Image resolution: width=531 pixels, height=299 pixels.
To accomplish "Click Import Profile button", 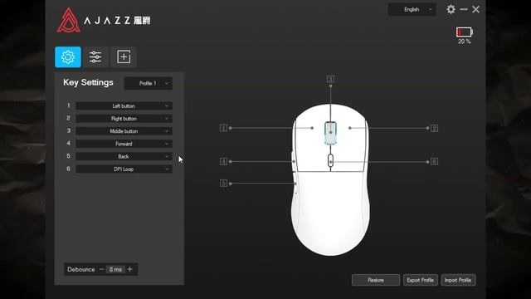I will (458, 281).
